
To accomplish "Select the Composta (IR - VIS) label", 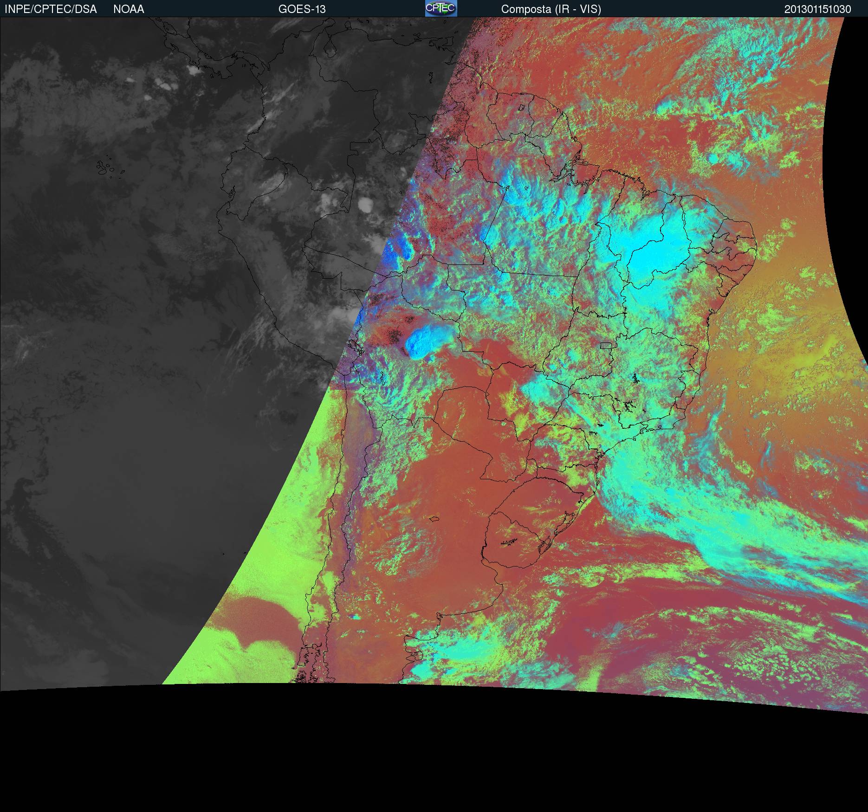I will pyautogui.click(x=551, y=9).
